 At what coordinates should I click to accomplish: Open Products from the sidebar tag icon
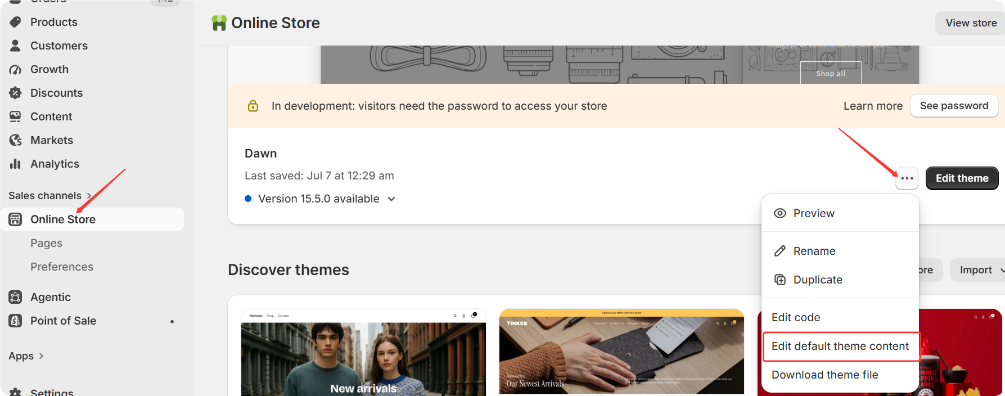tap(15, 22)
